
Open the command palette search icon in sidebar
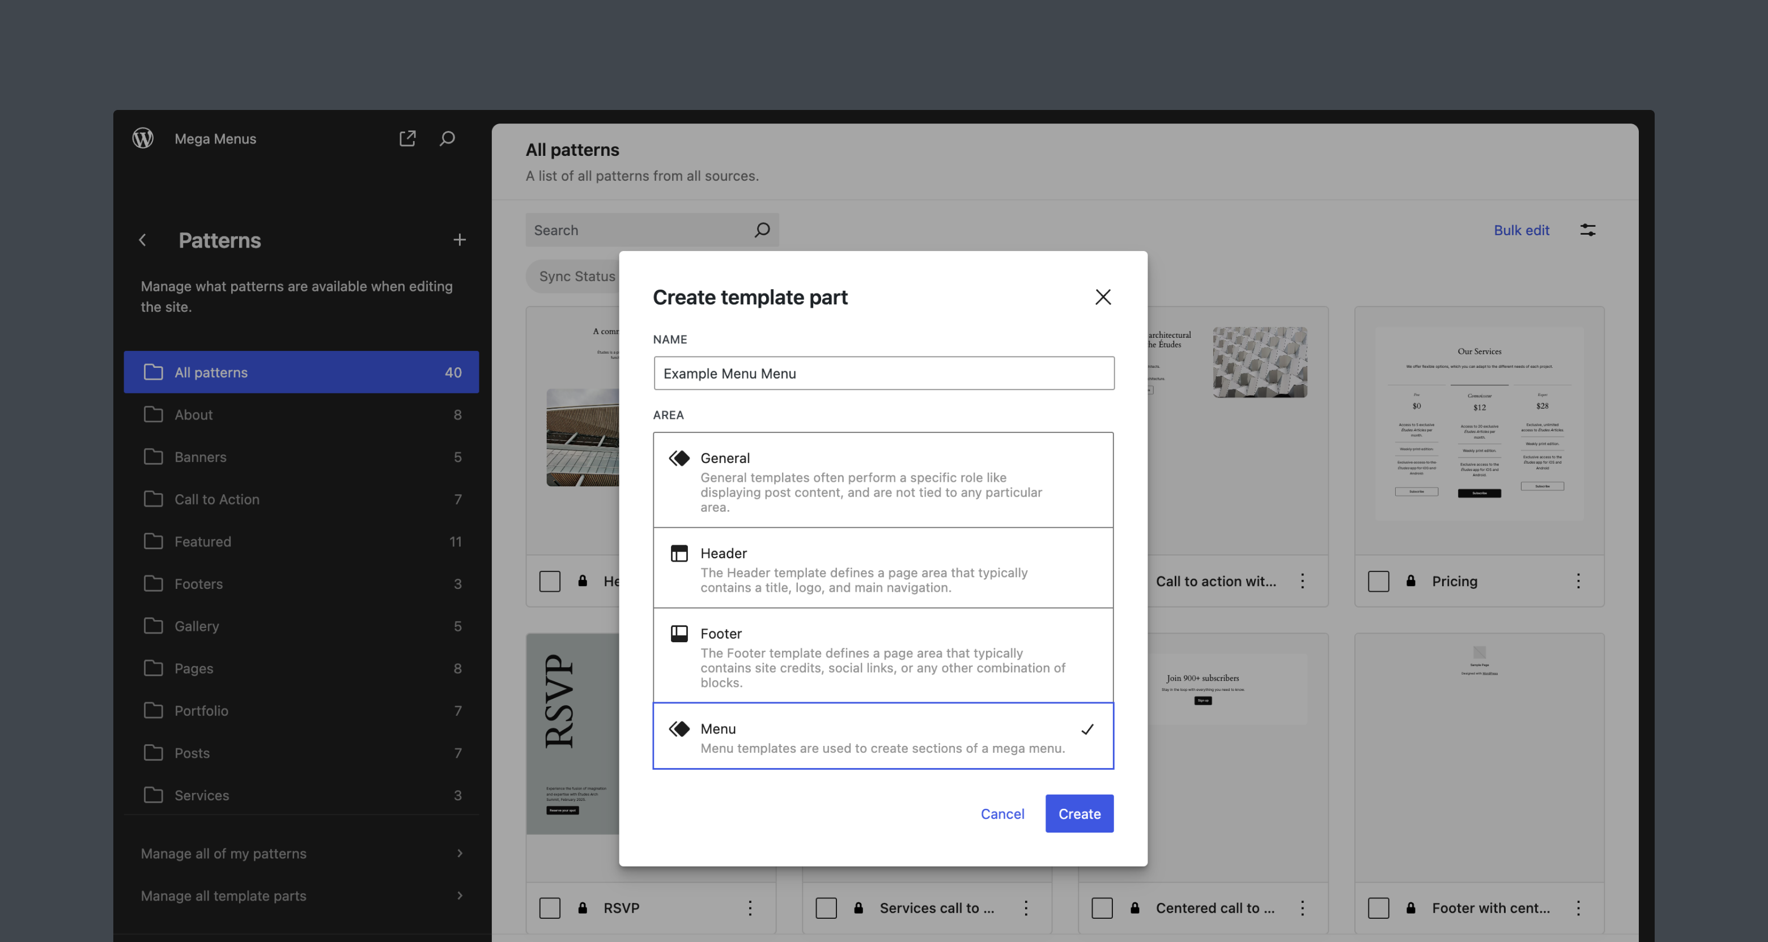(448, 138)
